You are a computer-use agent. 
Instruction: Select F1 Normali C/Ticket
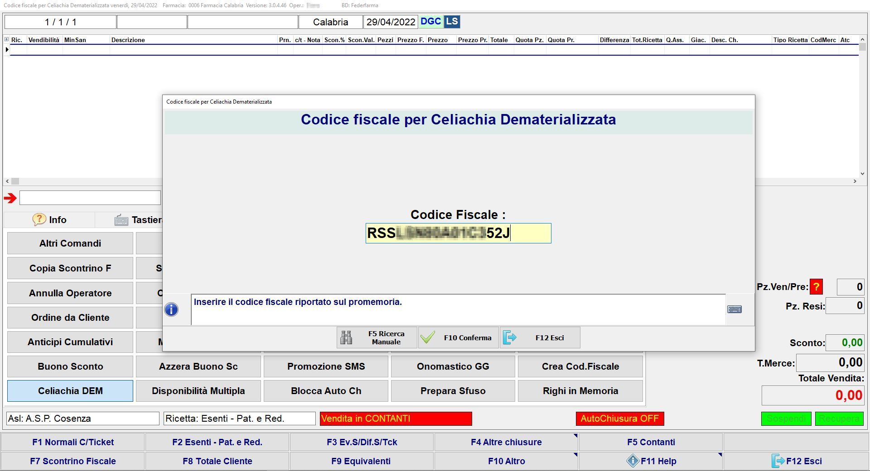pyautogui.click(x=72, y=442)
